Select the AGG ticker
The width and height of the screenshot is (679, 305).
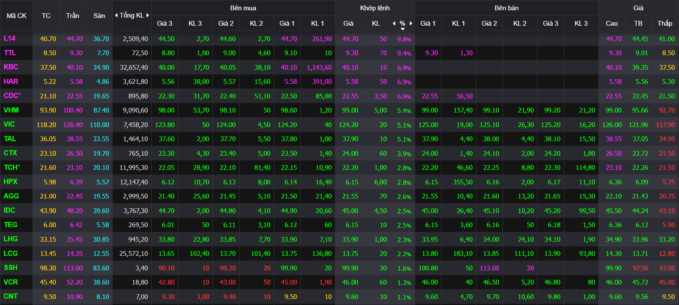[11, 196]
